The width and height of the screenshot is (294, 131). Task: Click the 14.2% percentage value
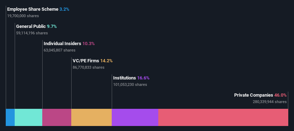(106, 61)
